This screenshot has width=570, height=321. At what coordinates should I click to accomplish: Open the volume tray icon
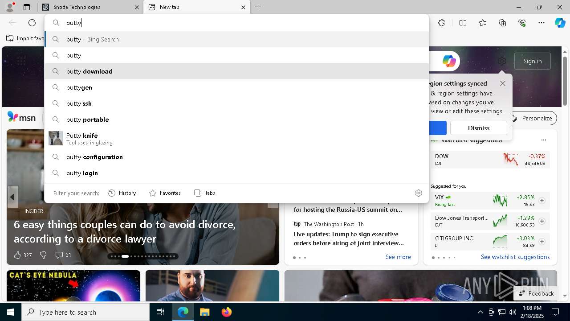(513, 312)
